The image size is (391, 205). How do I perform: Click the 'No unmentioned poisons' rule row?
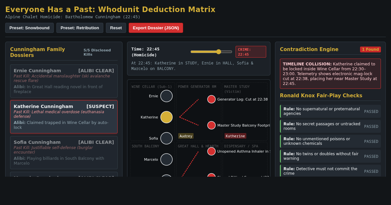[330, 141]
